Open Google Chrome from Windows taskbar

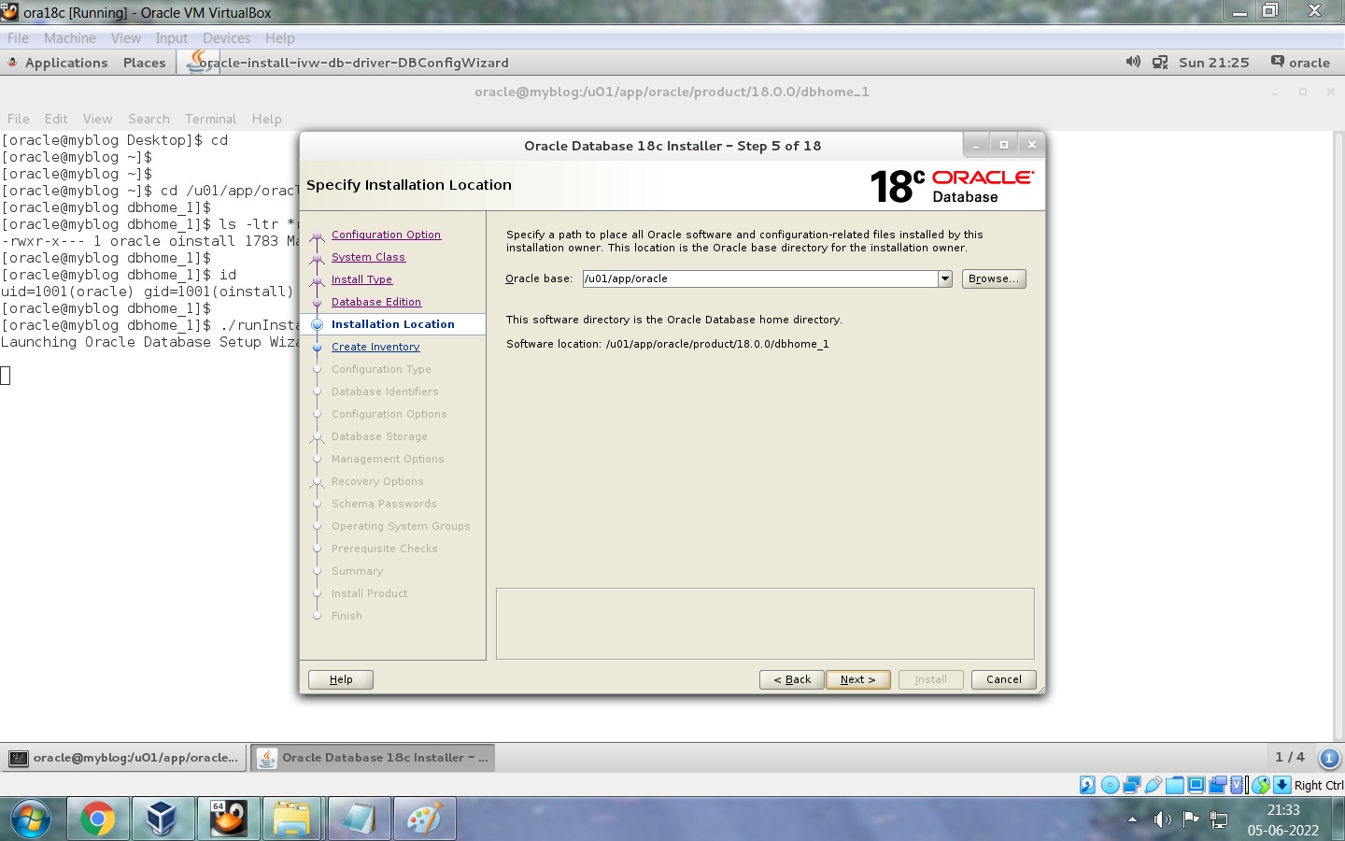click(x=97, y=820)
